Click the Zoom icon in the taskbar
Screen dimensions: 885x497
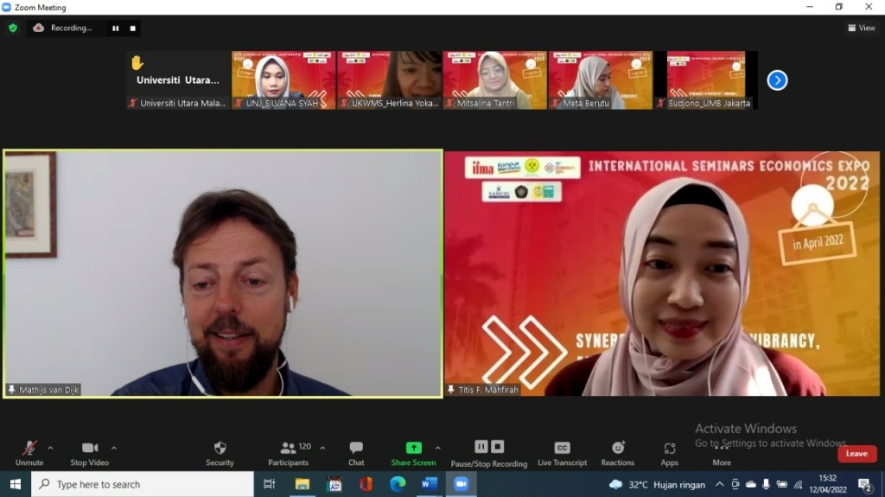[x=462, y=484]
